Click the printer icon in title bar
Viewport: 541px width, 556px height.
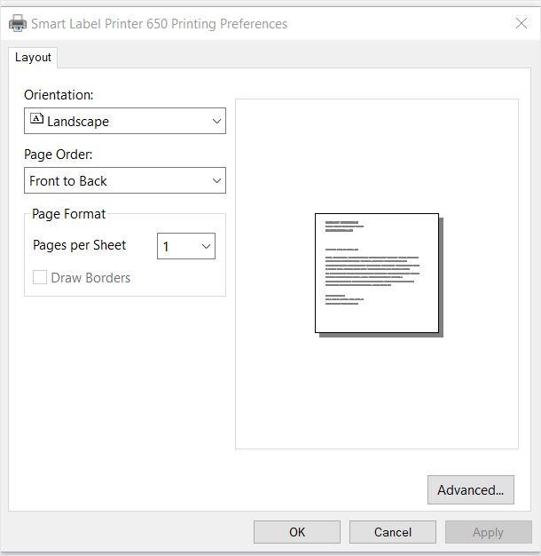pos(18,23)
